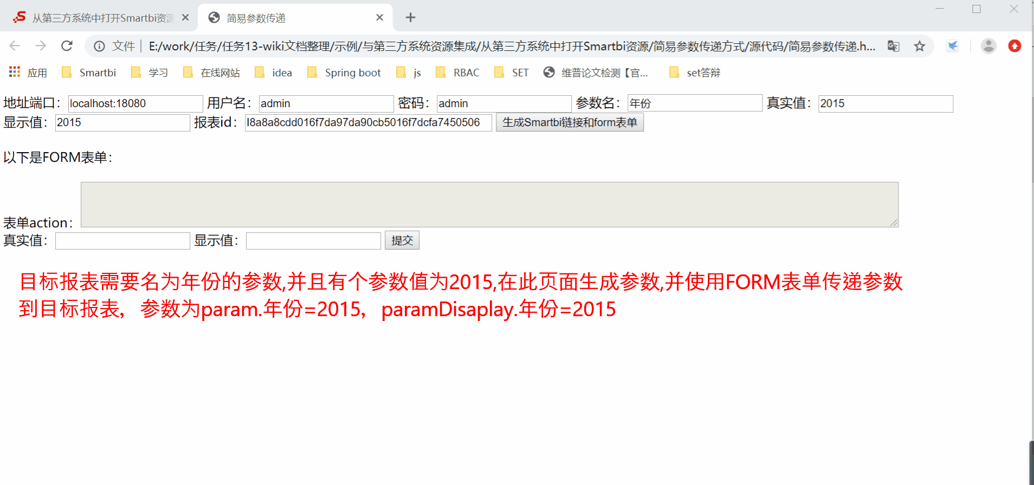The image size is (1034, 485).
Task: Open a new browser tab
Action: 411,17
